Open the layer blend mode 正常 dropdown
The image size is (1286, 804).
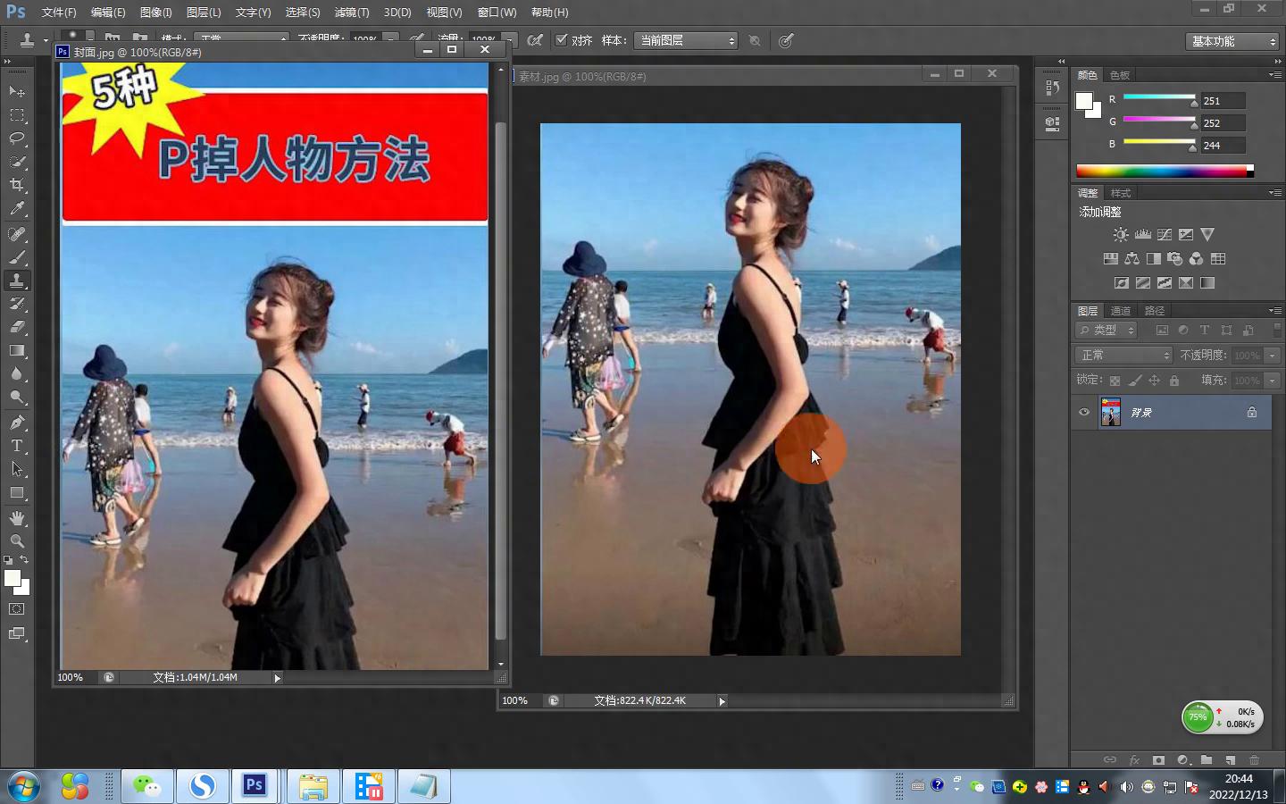pyautogui.click(x=1123, y=356)
